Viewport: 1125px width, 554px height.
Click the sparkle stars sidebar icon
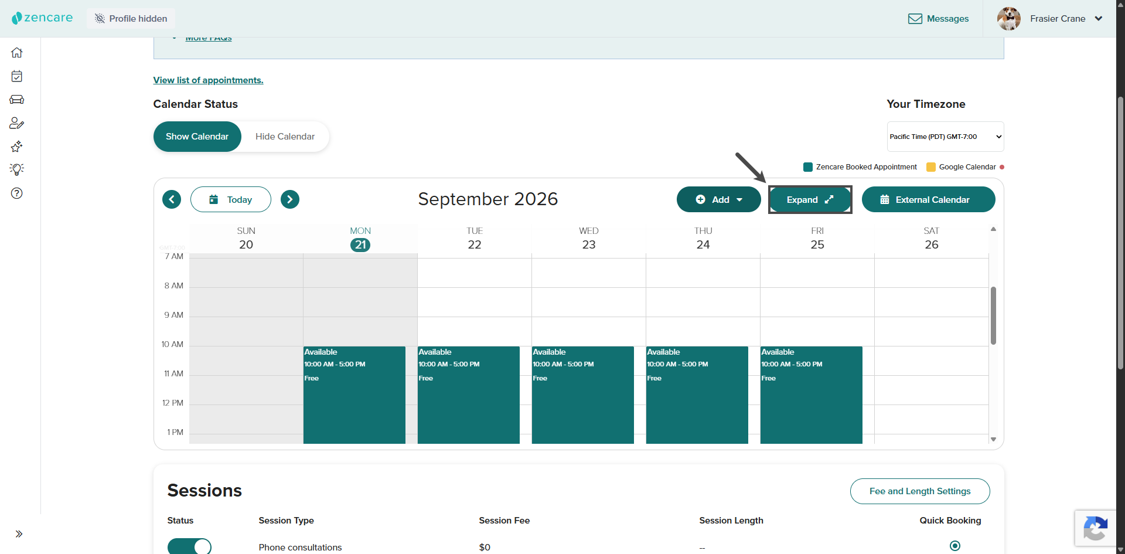click(17, 146)
